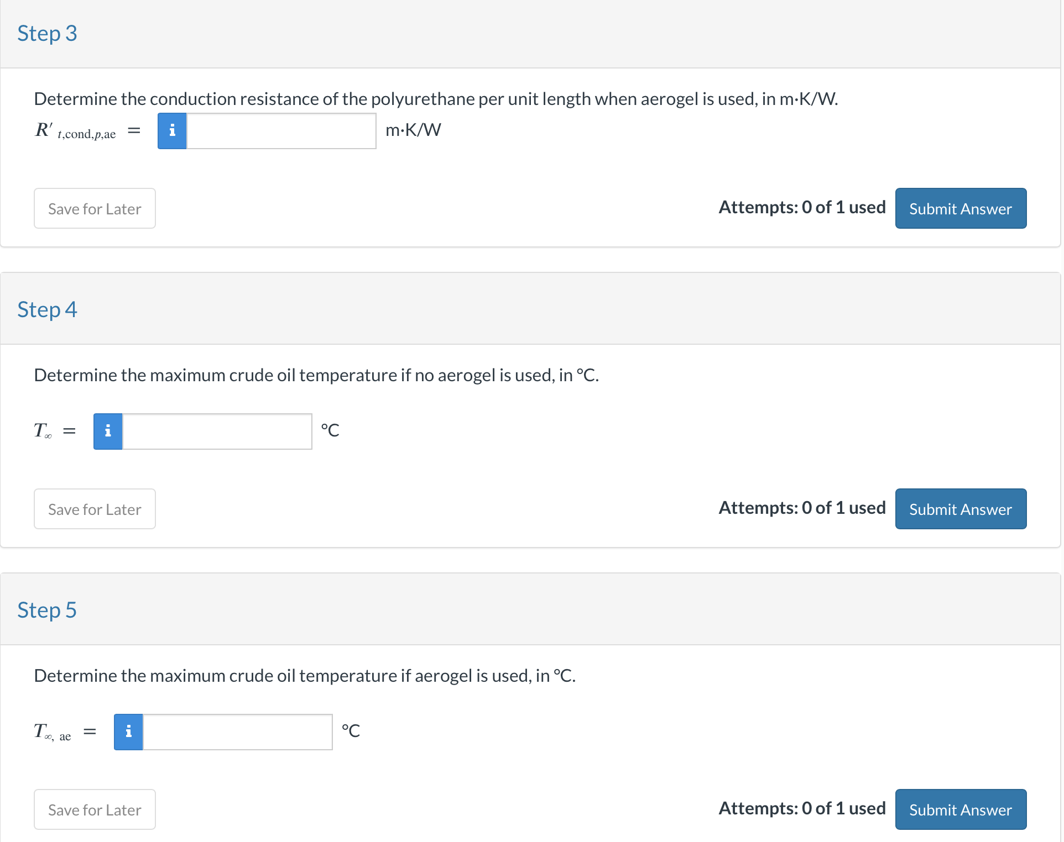The image size is (1064, 842).
Task: Click the Step 4 section heading
Action: (47, 309)
